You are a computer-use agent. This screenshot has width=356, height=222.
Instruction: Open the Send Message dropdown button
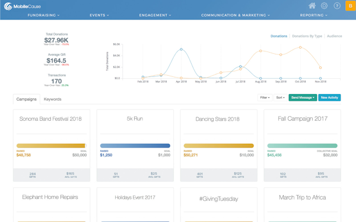coord(303,98)
